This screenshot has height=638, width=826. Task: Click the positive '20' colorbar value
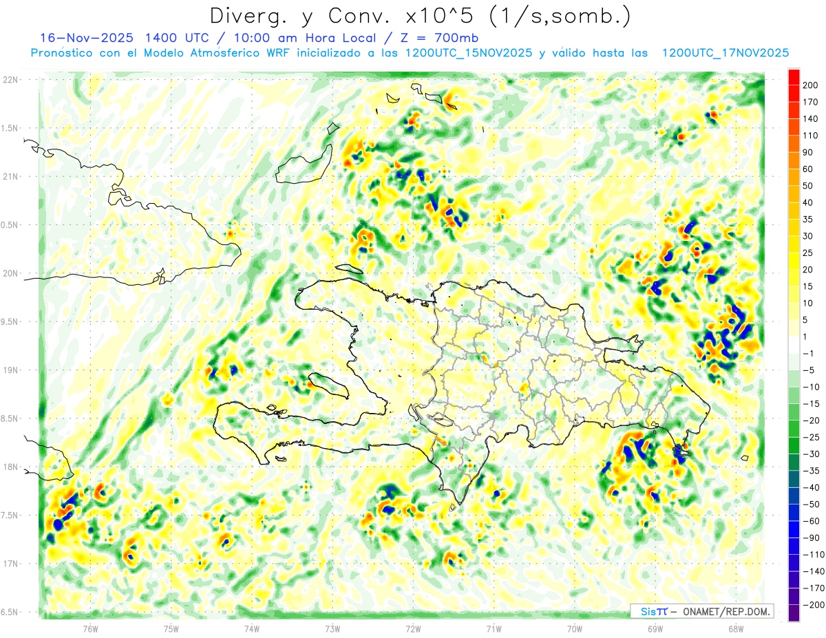click(x=809, y=270)
